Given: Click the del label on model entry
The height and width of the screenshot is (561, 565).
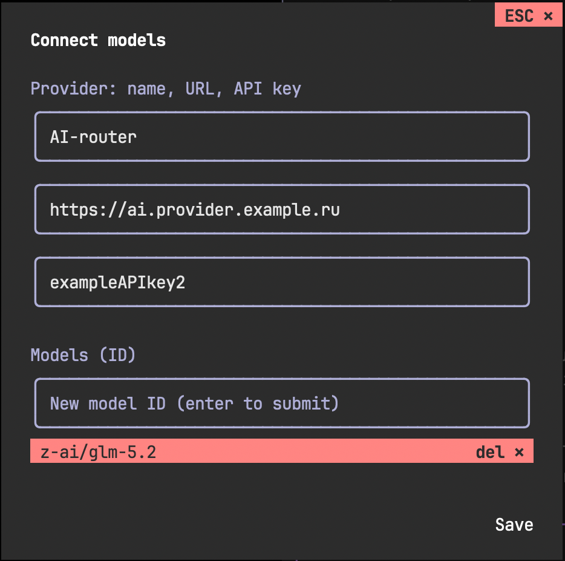Looking at the screenshot, I should [490, 452].
